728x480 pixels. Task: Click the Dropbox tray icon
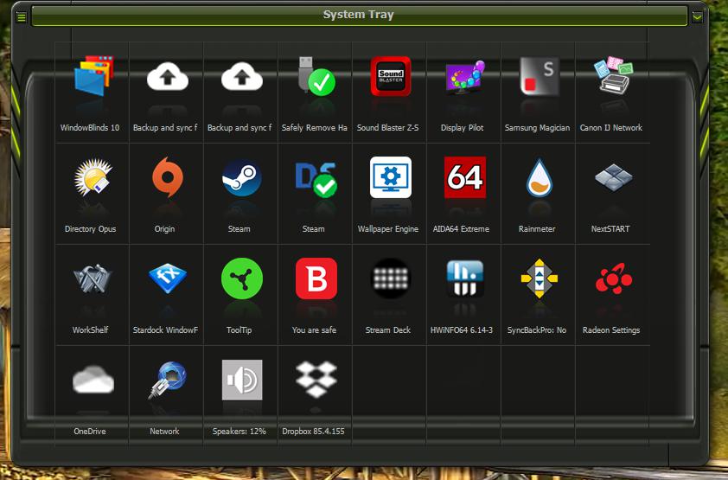pos(315,381)
